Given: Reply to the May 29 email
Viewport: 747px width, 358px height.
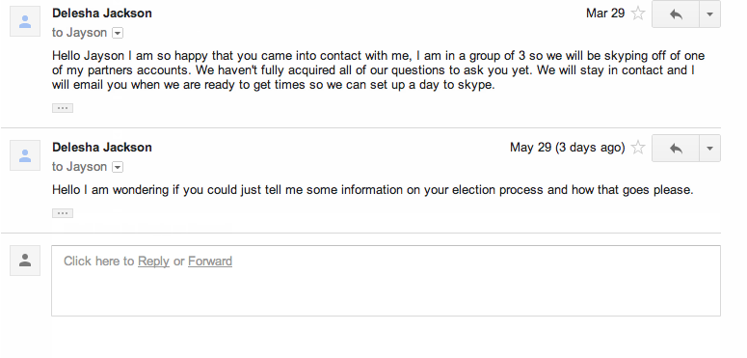Looking at the screenshot, I should [x=676, y=148].
